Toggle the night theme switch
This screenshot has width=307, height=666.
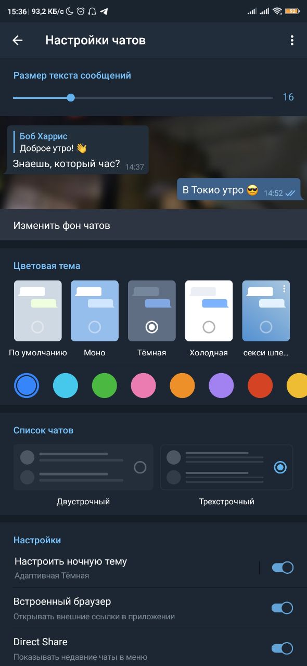(283, 568)
